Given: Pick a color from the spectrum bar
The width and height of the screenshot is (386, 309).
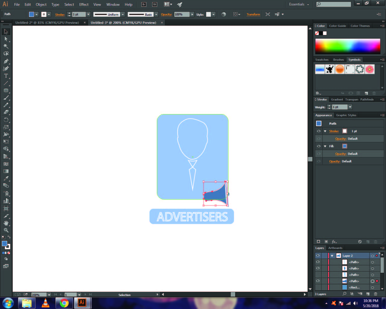Looking at the screenshot, I should [x=348, y=47].
